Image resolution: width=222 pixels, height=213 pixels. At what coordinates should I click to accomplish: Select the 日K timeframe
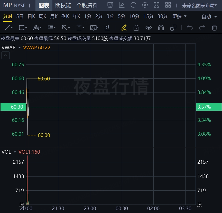pyautogui.click(x=31, y=16)
